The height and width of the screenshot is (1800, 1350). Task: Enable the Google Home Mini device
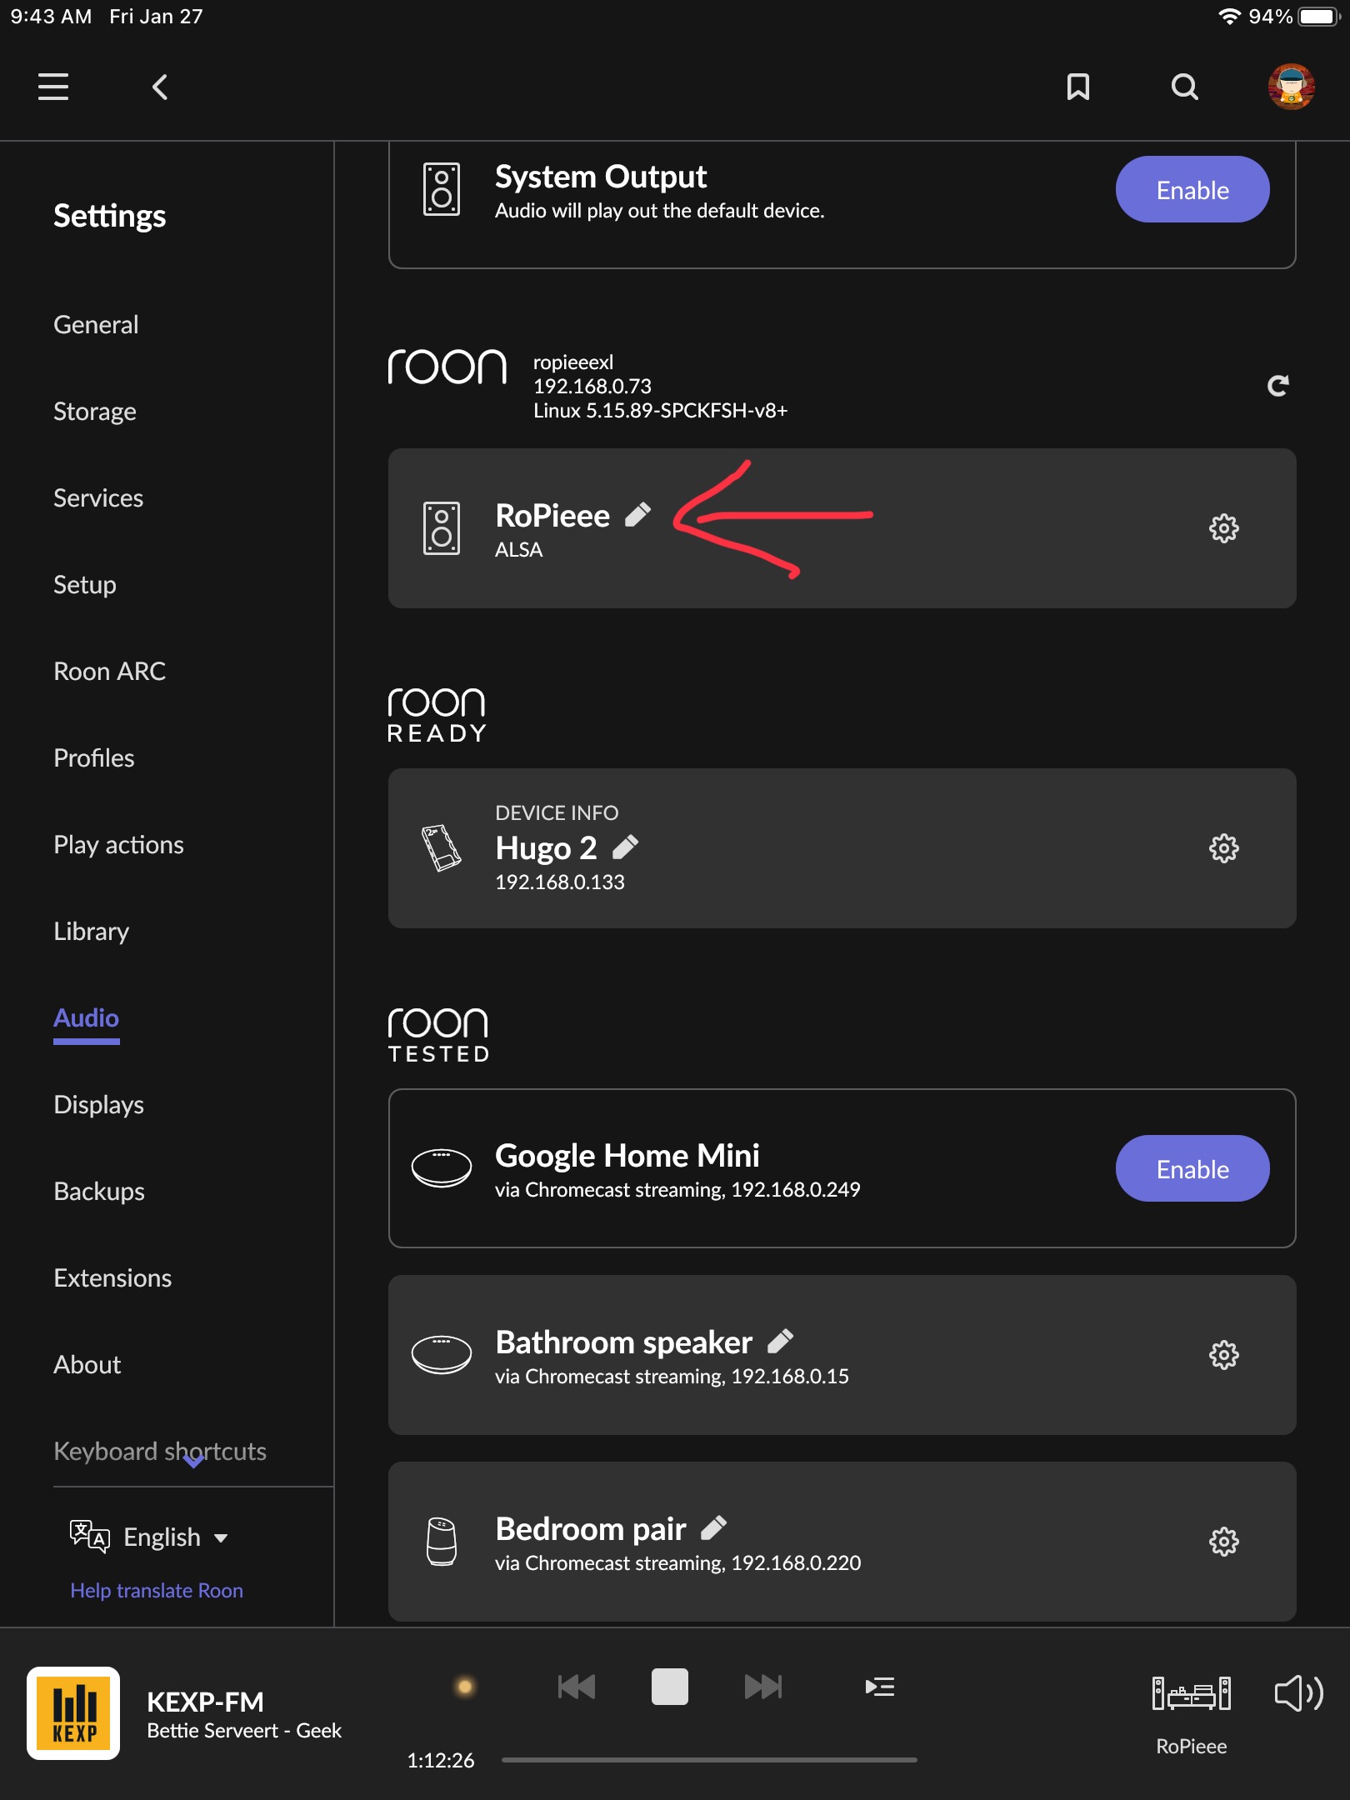[1192, 1167]
